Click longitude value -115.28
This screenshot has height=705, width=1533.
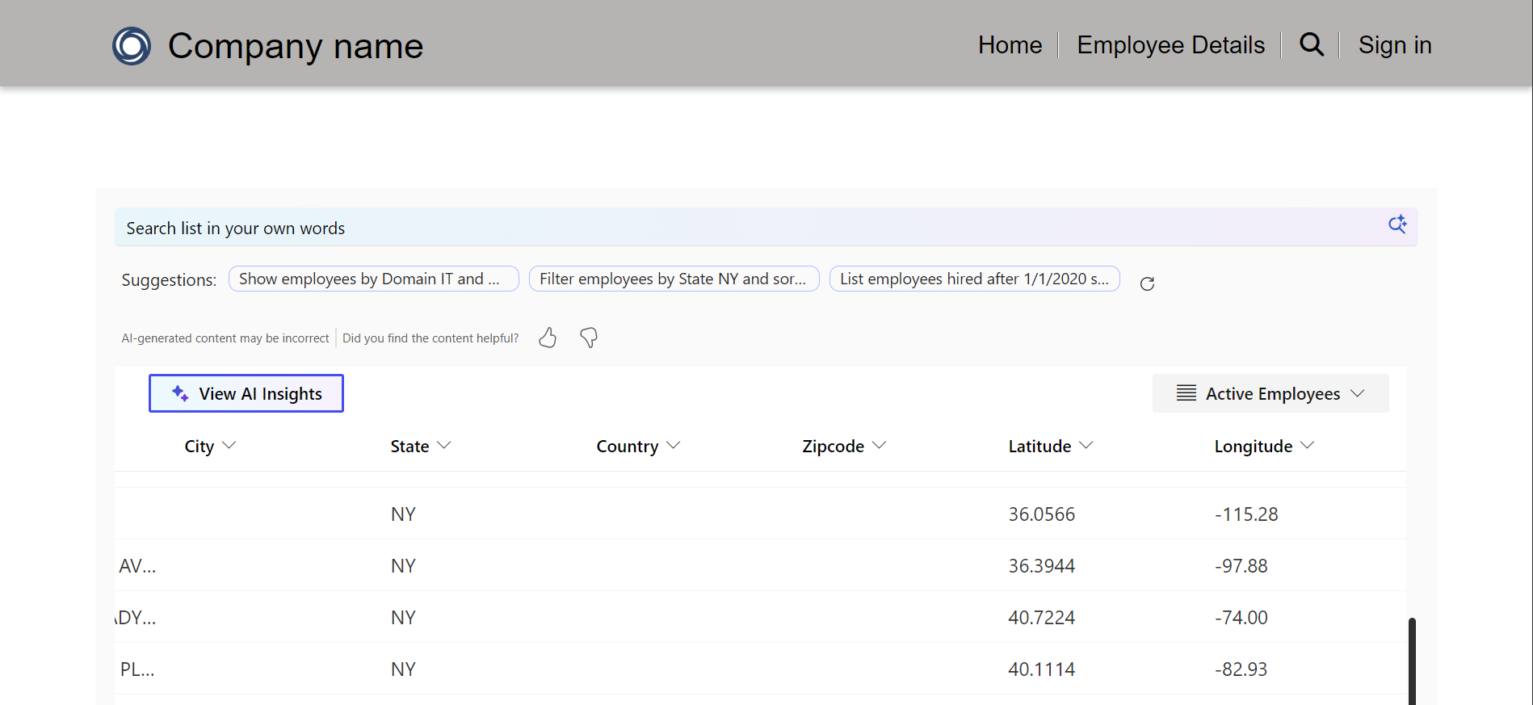(1246, 514)
